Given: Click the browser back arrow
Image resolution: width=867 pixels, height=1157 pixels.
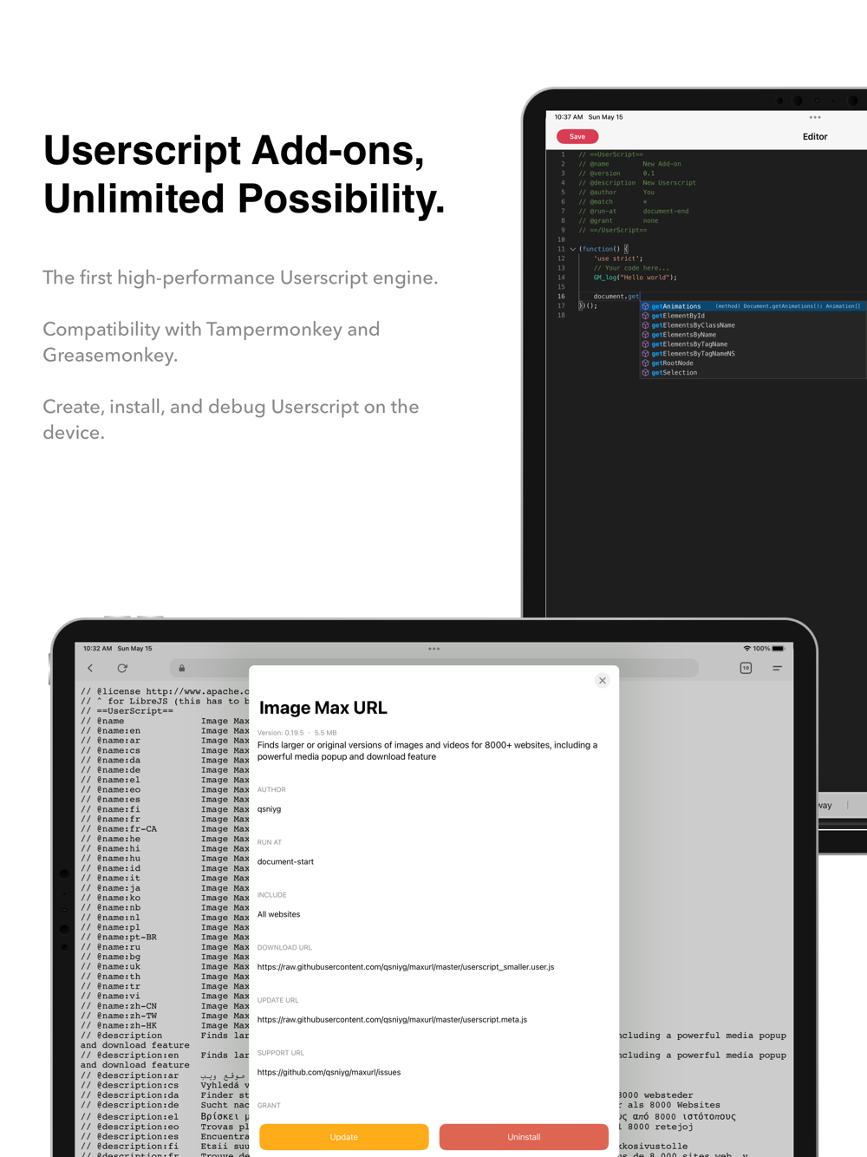Looking at the screenshot, I should pos(90,668).
